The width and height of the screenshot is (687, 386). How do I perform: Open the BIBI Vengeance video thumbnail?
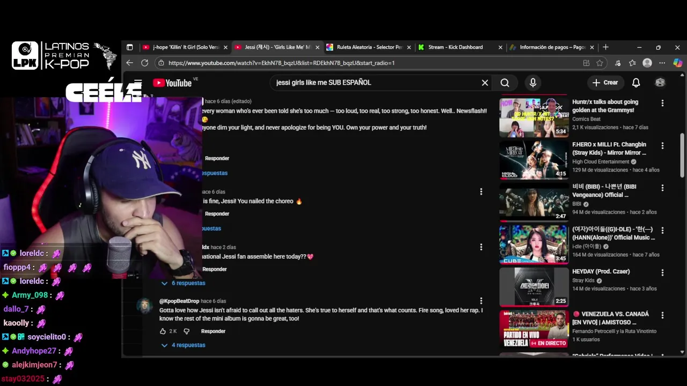click(534, 202)
